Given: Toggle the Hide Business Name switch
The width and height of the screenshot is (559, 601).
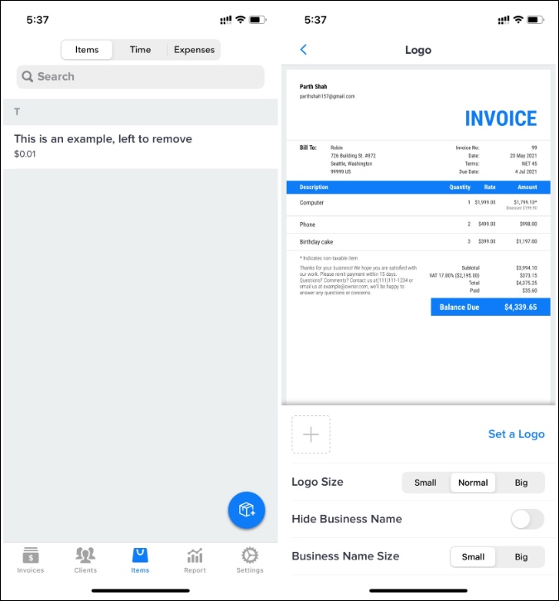Looking at the screenshot, I should [528, 519].
